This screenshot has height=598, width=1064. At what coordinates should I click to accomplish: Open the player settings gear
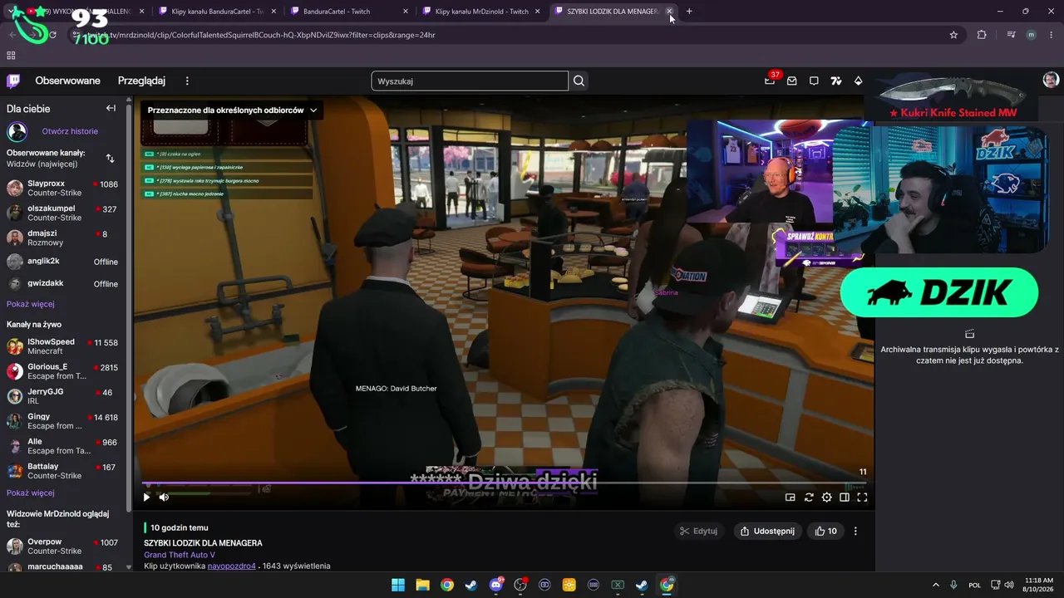826,498
